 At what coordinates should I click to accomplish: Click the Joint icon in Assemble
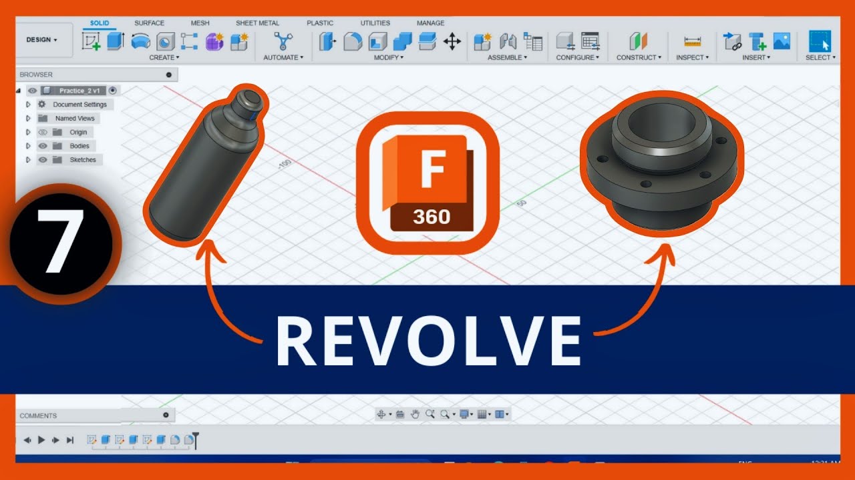click(508, 42)
